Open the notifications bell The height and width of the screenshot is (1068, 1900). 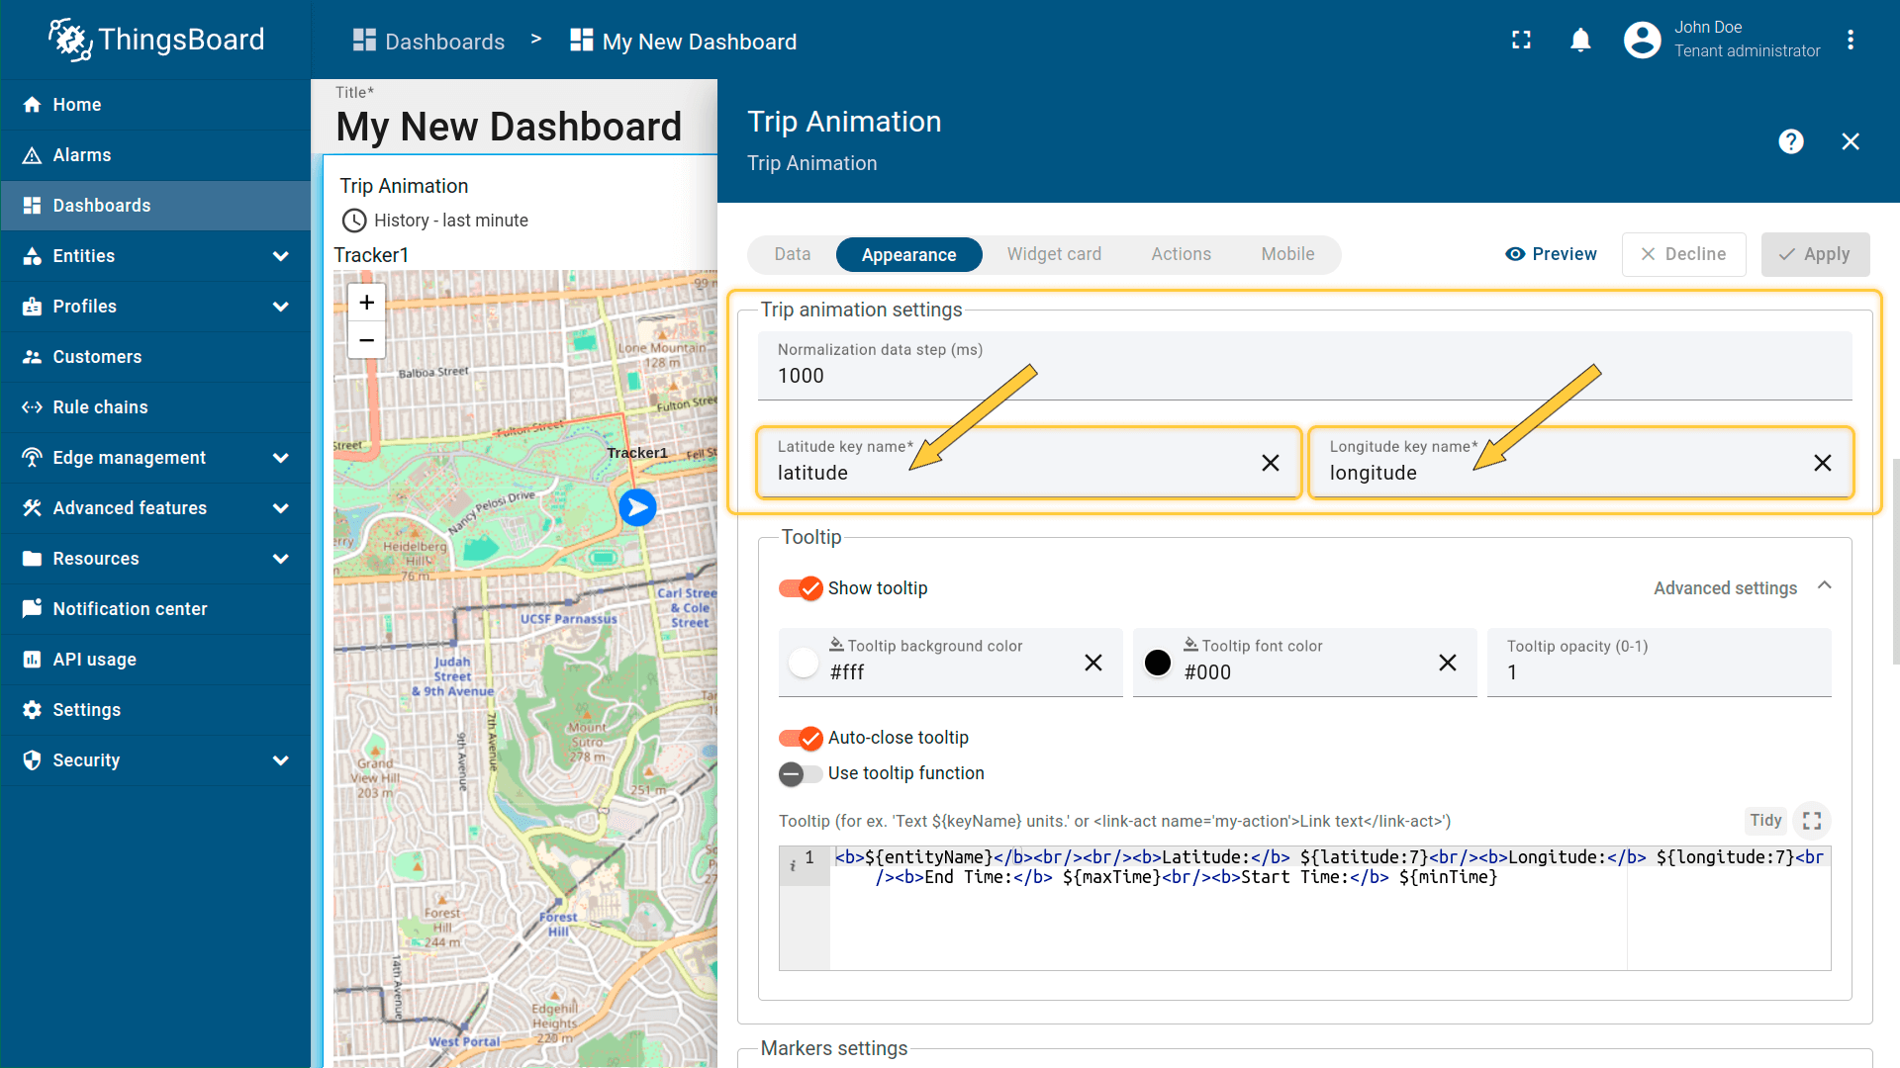(x=1580, y=41)
